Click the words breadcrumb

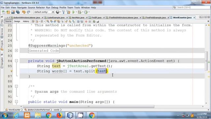coord(56,110)
